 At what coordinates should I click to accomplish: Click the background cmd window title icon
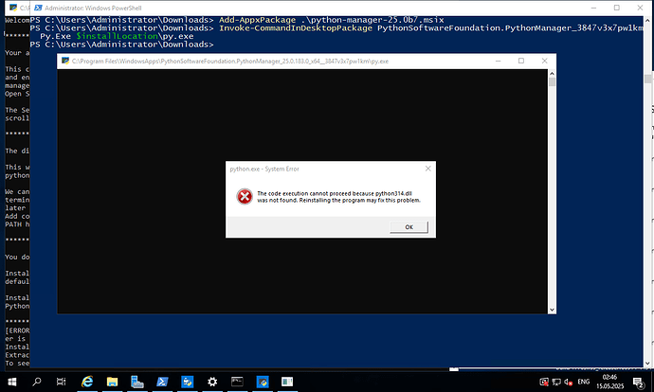[x=13, y=8]
